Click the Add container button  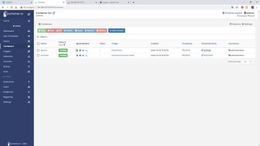coord(117,31)
